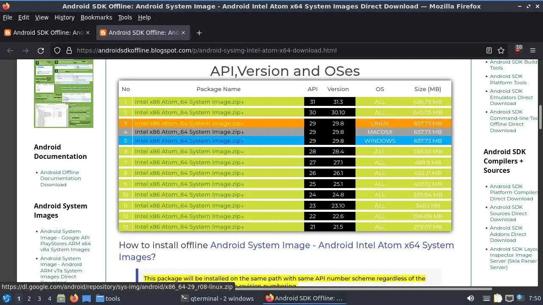
Task: Switch to qterminal windows group in taskbar
Action: (x=217, y=298)
